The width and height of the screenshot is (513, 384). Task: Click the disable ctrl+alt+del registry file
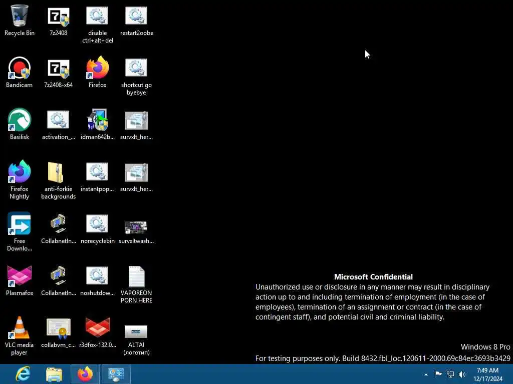98,24
